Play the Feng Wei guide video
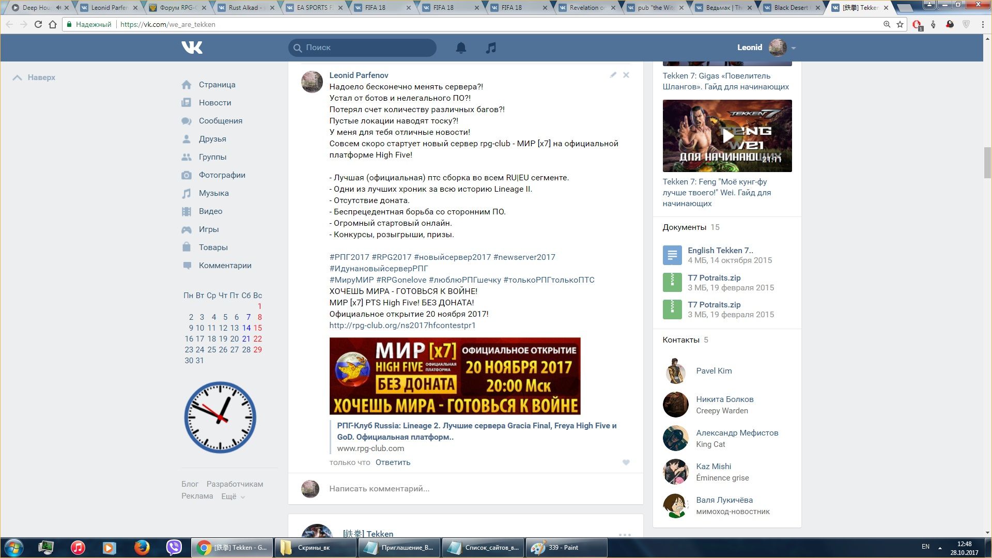This screenshot has width=992, height=558. point(727,136)
